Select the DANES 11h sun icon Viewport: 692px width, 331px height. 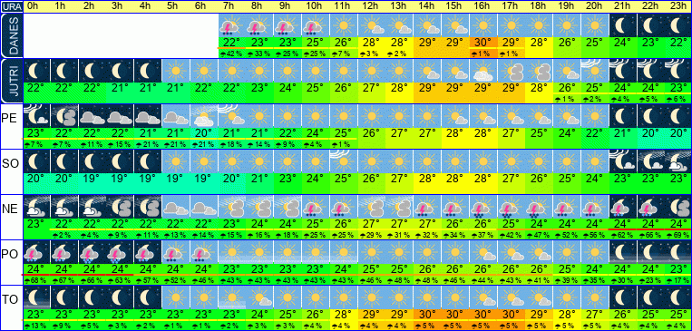344,24
